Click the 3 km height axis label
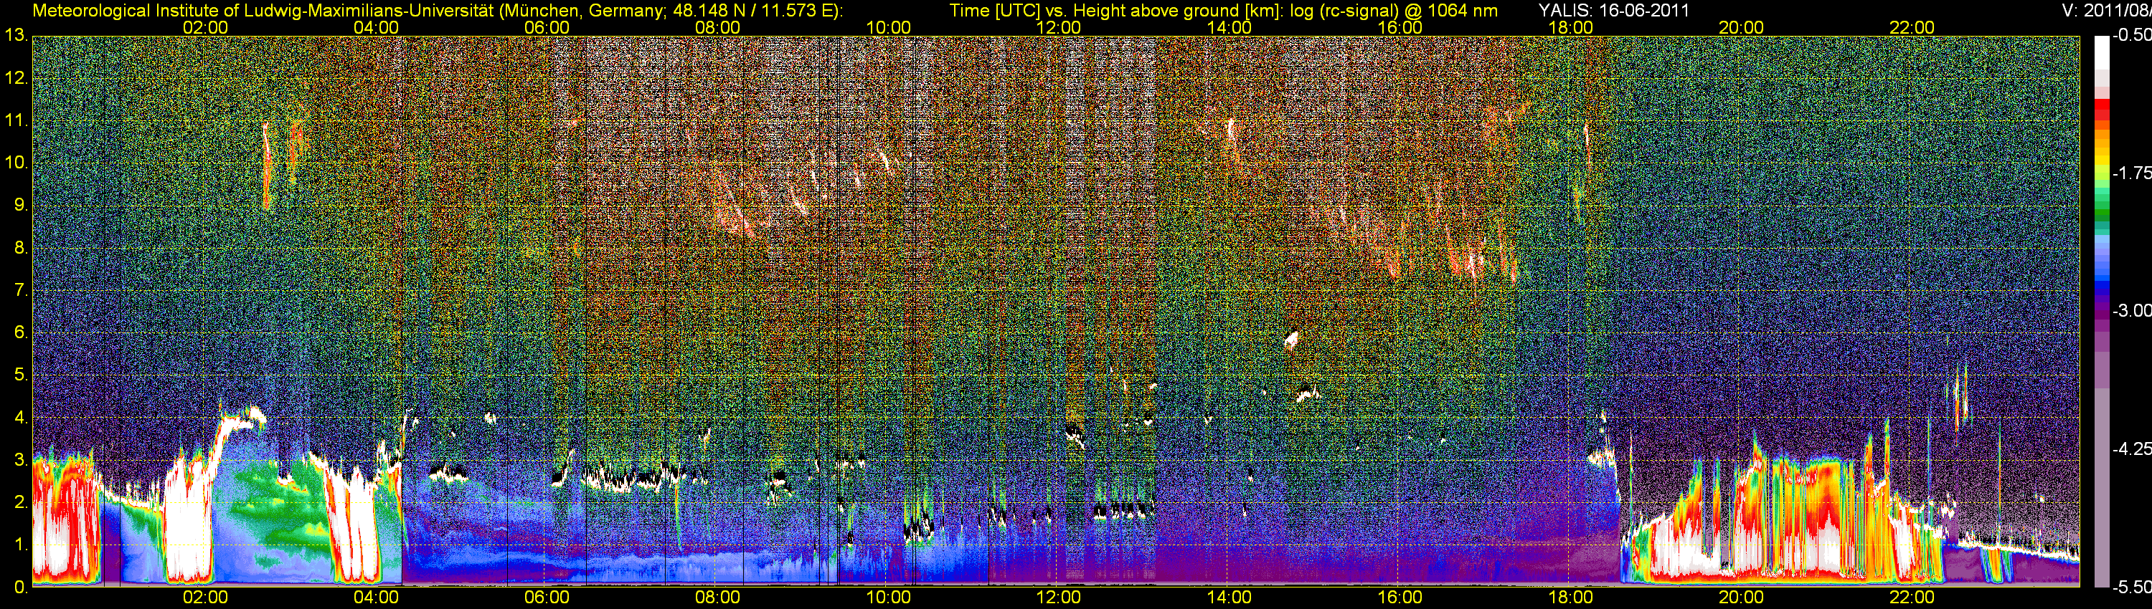The image size is (2152, 609). (20, 461)
